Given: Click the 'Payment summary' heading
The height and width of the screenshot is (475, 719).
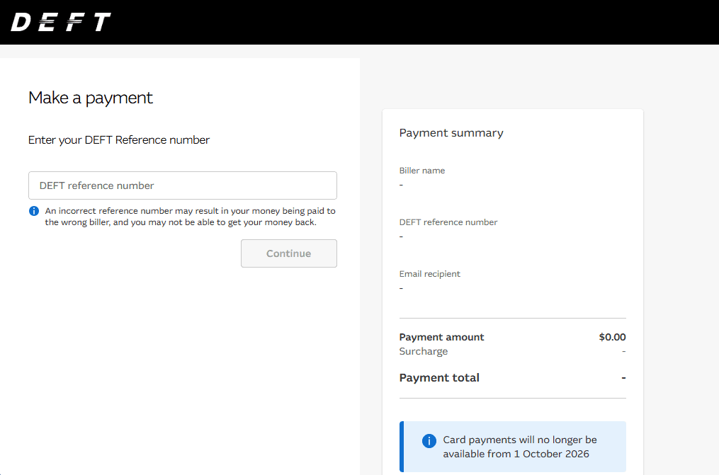Looking at the screenshot, I should (451, 133).
